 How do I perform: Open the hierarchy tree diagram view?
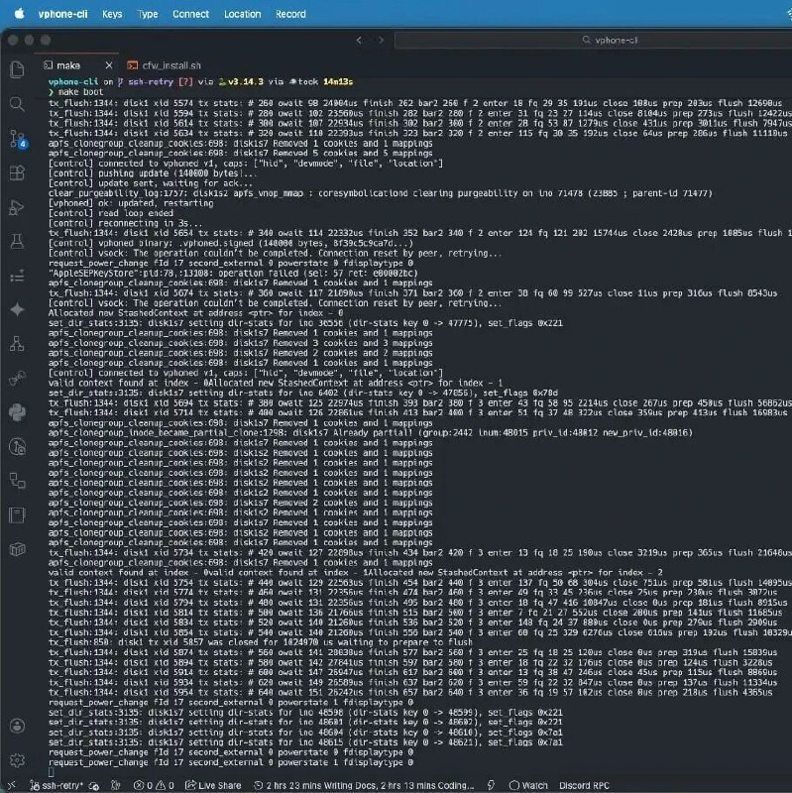(17, 344)
